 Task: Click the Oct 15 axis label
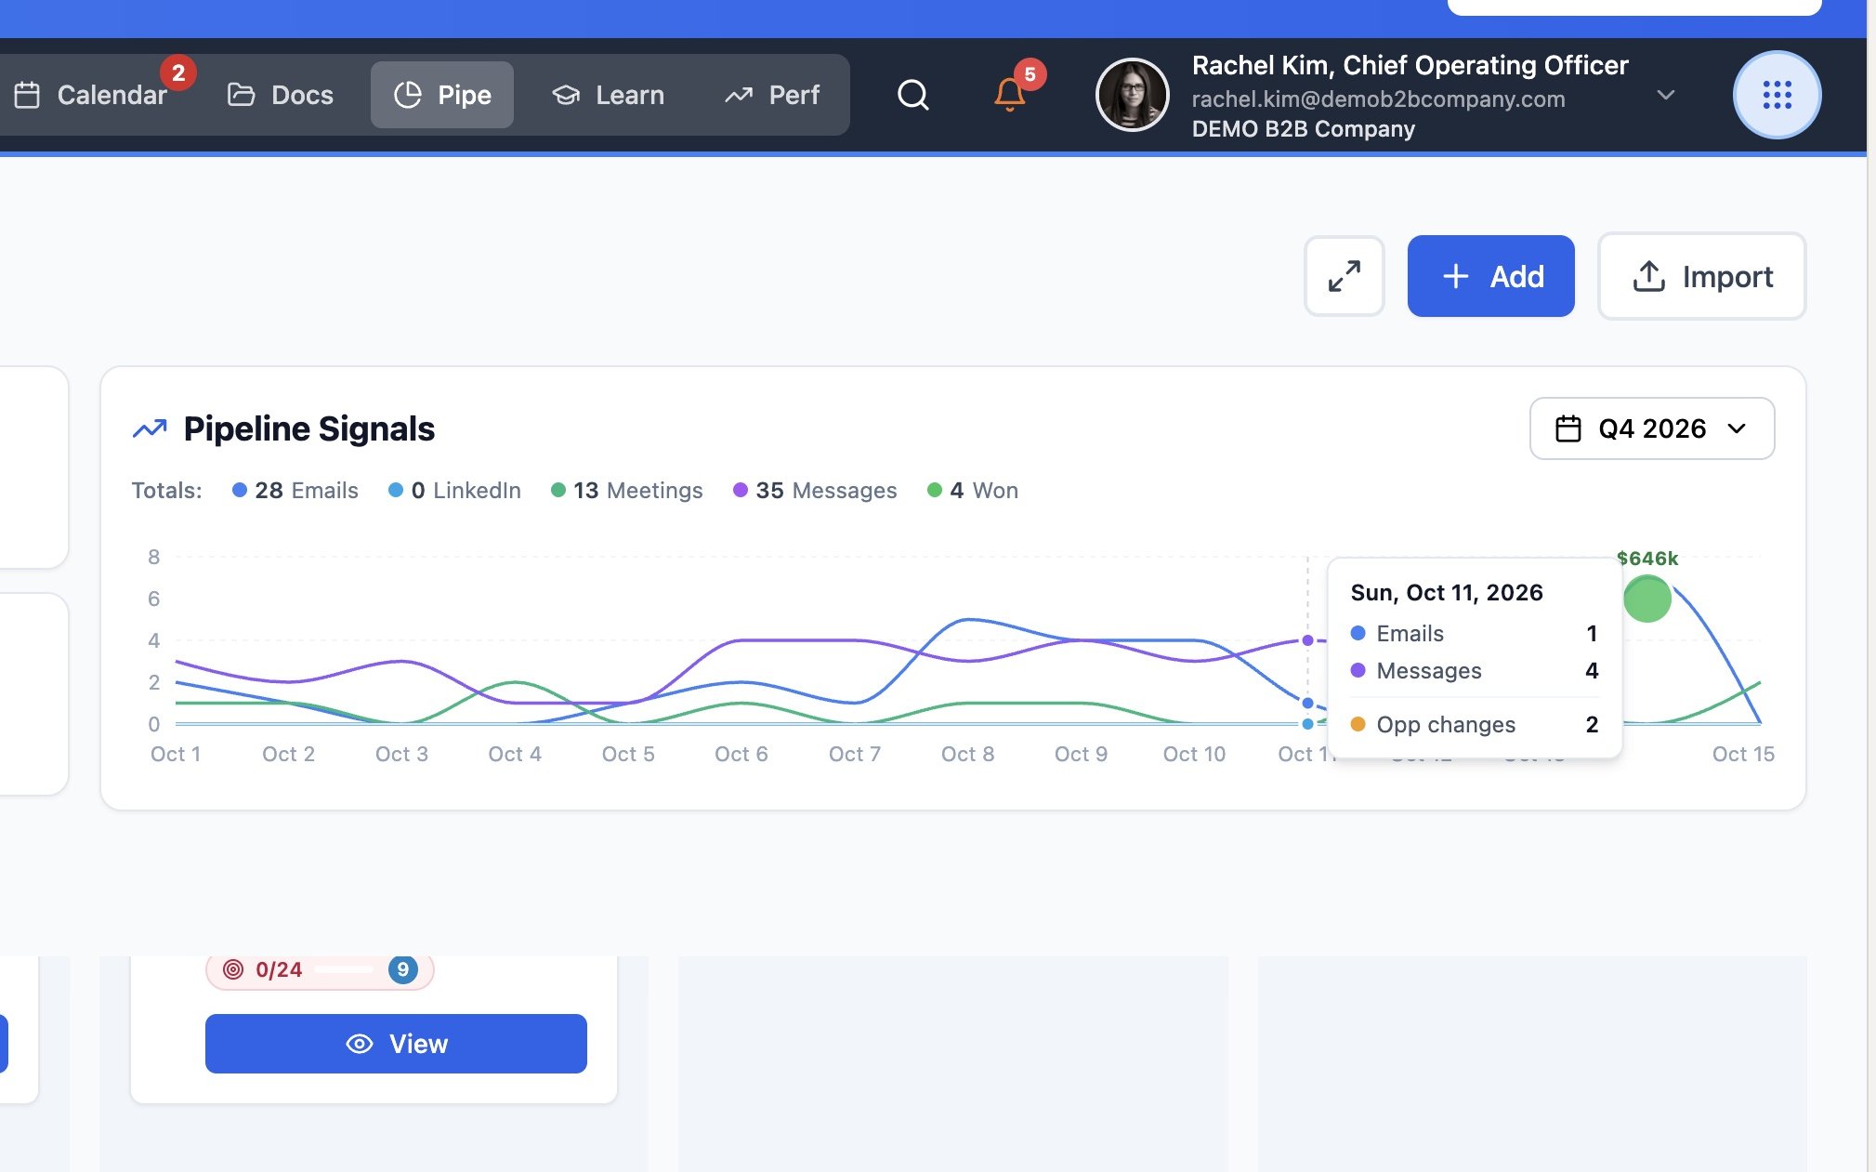coord(1743,754)
